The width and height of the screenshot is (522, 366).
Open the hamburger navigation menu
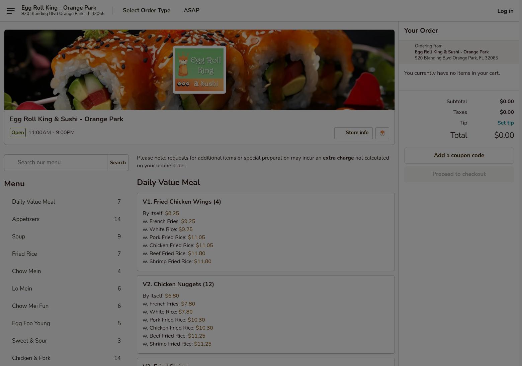pyautogui.click(x=11, y=11)
